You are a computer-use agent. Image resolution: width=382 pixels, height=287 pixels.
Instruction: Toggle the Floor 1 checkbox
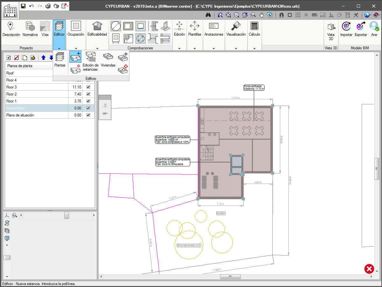(x=88, y=101)
